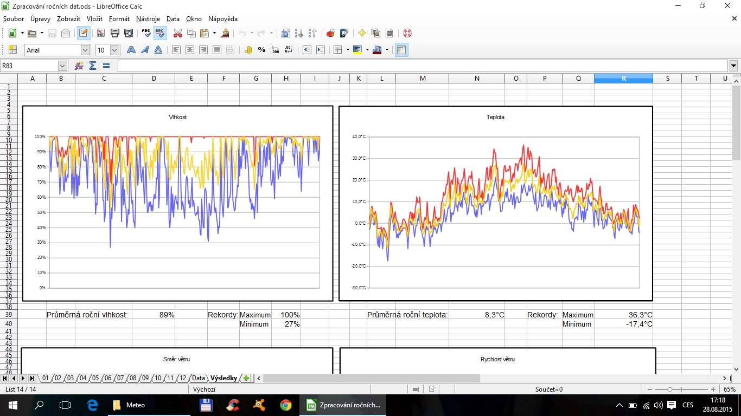741x416 pixels.
Task: Open an existing file from the toolbar
Action: pyautogui.click(x=32, y=33)
